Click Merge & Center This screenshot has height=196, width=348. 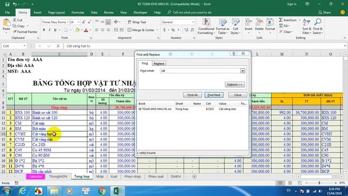point(141,30)
